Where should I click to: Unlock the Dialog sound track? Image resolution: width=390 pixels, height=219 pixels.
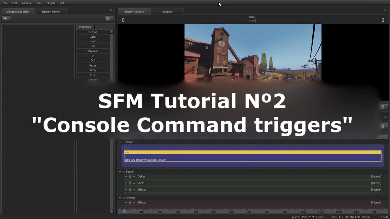130,176
